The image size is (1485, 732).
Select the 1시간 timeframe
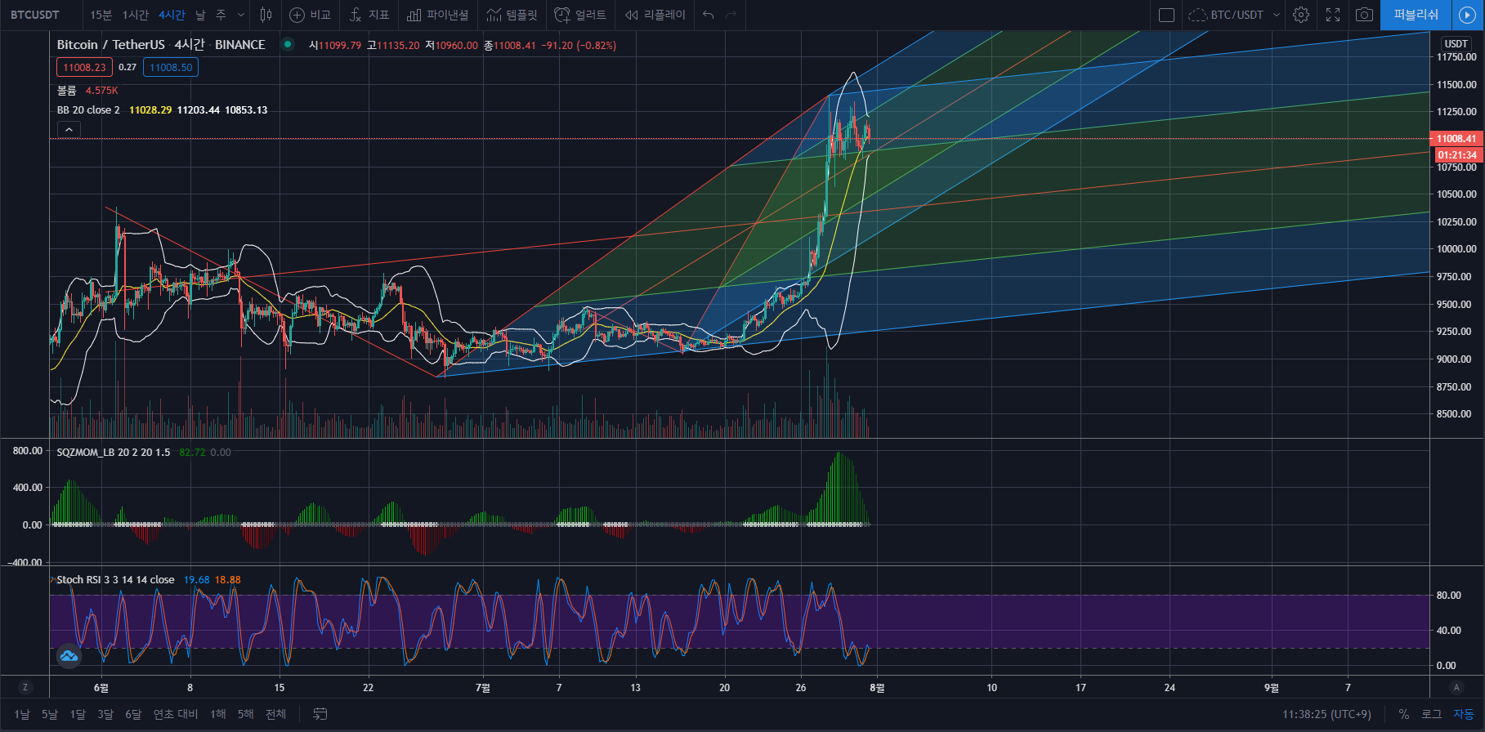136,15
